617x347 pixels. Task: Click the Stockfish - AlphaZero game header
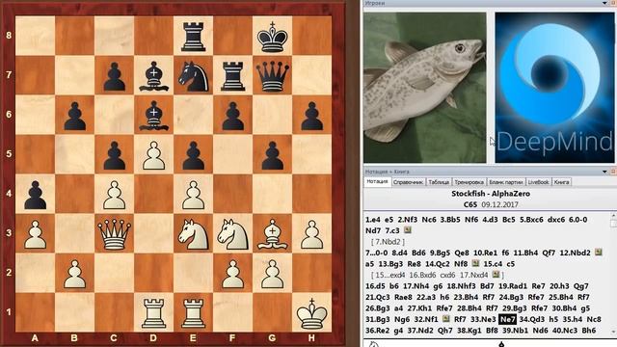click(491, 194)
